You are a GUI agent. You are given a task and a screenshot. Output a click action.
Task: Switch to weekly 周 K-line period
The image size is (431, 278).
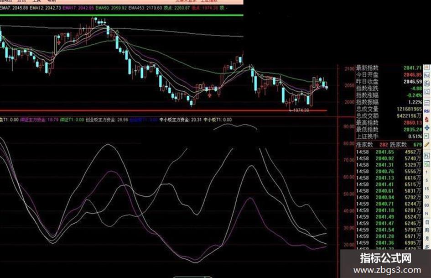pyautogui.click(x=427, y=230)
